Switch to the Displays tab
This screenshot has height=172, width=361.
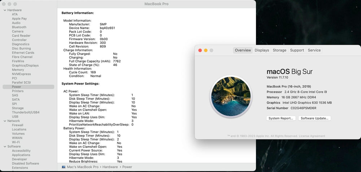[262, 50]
